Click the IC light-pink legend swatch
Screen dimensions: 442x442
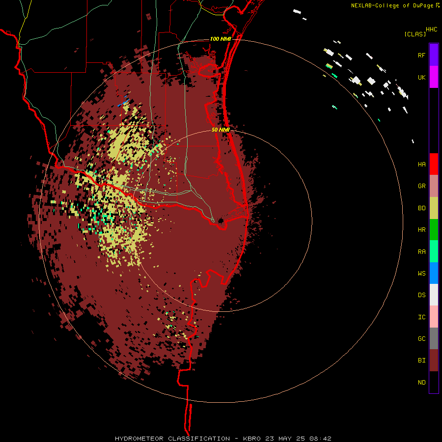[x=434, y=317]
